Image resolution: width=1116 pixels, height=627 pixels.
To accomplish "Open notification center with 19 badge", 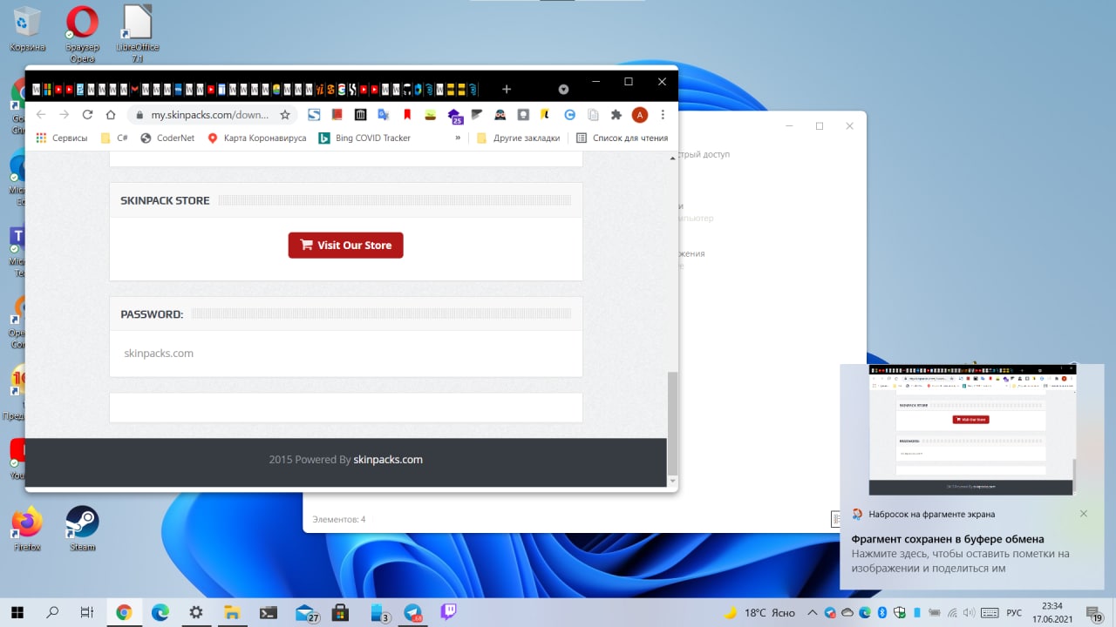I will pyautogui.click(x=1095, y=613).
